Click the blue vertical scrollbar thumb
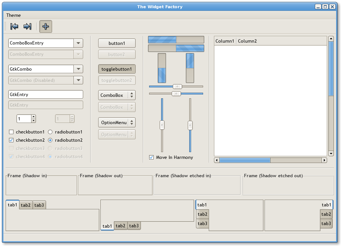The image size is (341, 246). click(331, 68)
